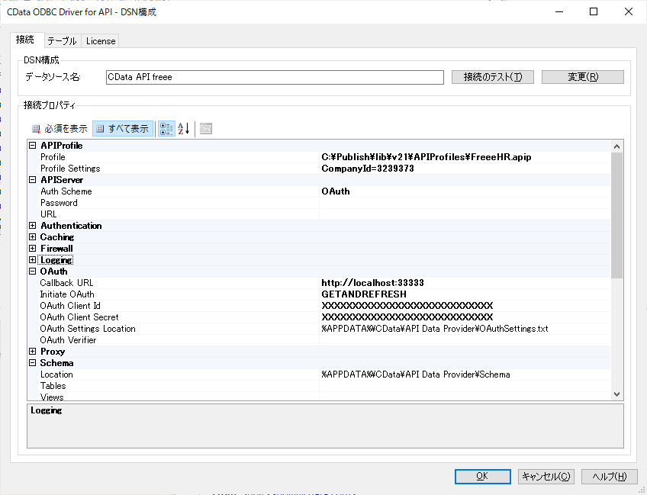Screen dimensions: 647x495
Task: Click the OAuth auth scheme value
Action: click(x=336, y=191)
